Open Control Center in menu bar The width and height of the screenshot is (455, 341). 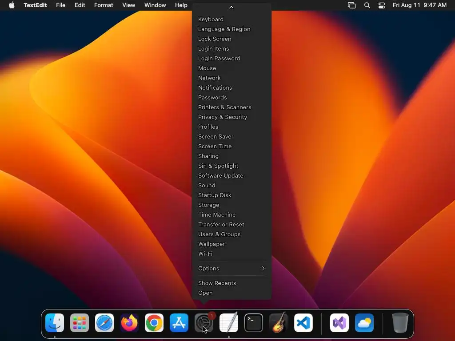382,5
